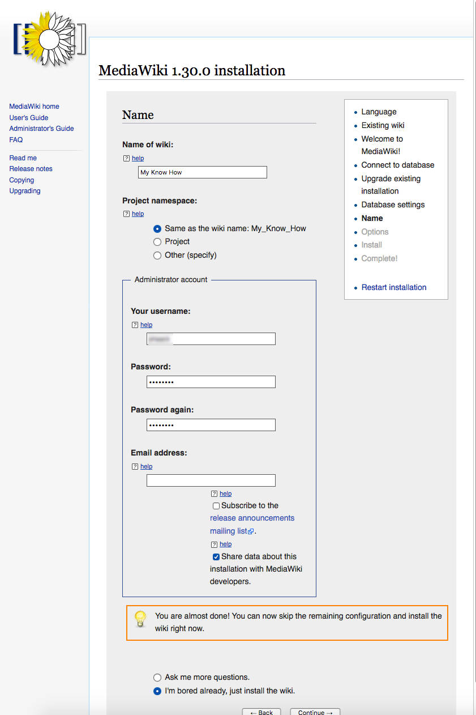Click the Email address input field

click(x=211, y=480)
